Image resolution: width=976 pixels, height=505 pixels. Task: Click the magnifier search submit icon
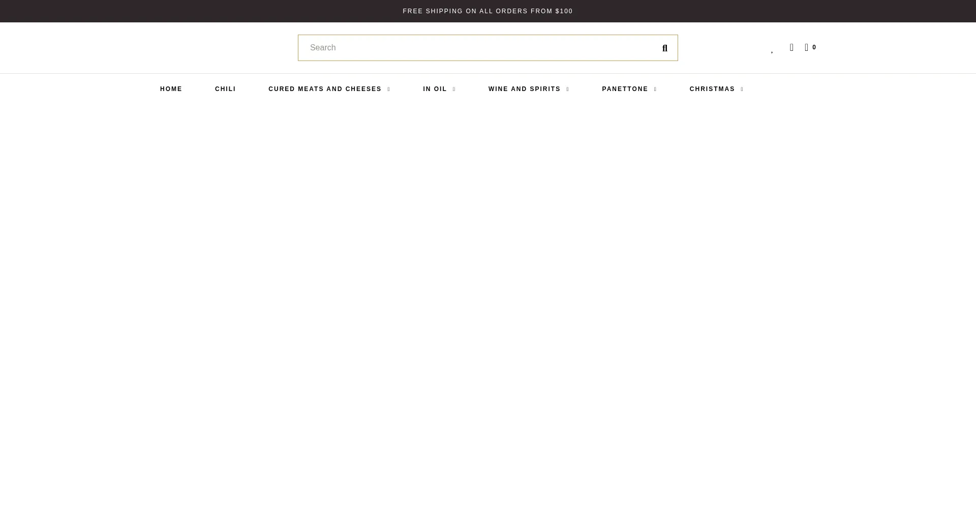664,48
